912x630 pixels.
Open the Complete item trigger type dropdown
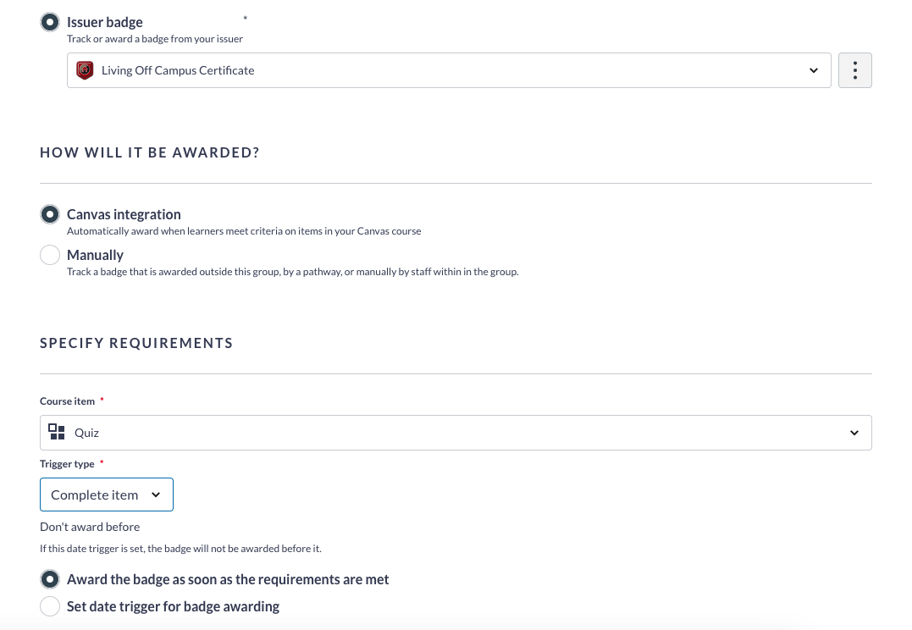(106, 495)
